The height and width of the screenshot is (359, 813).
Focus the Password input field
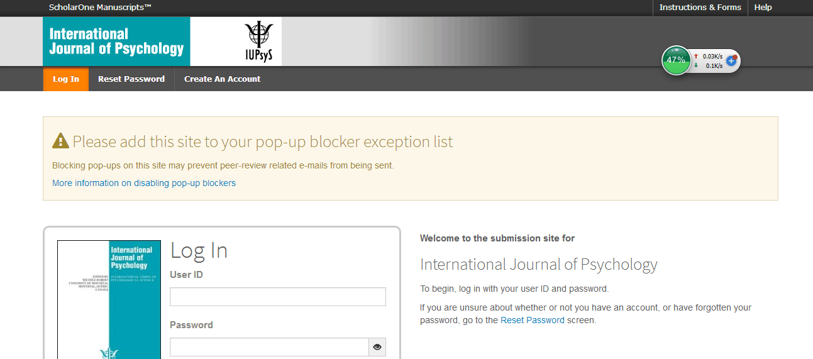click(x=269, y=347)
